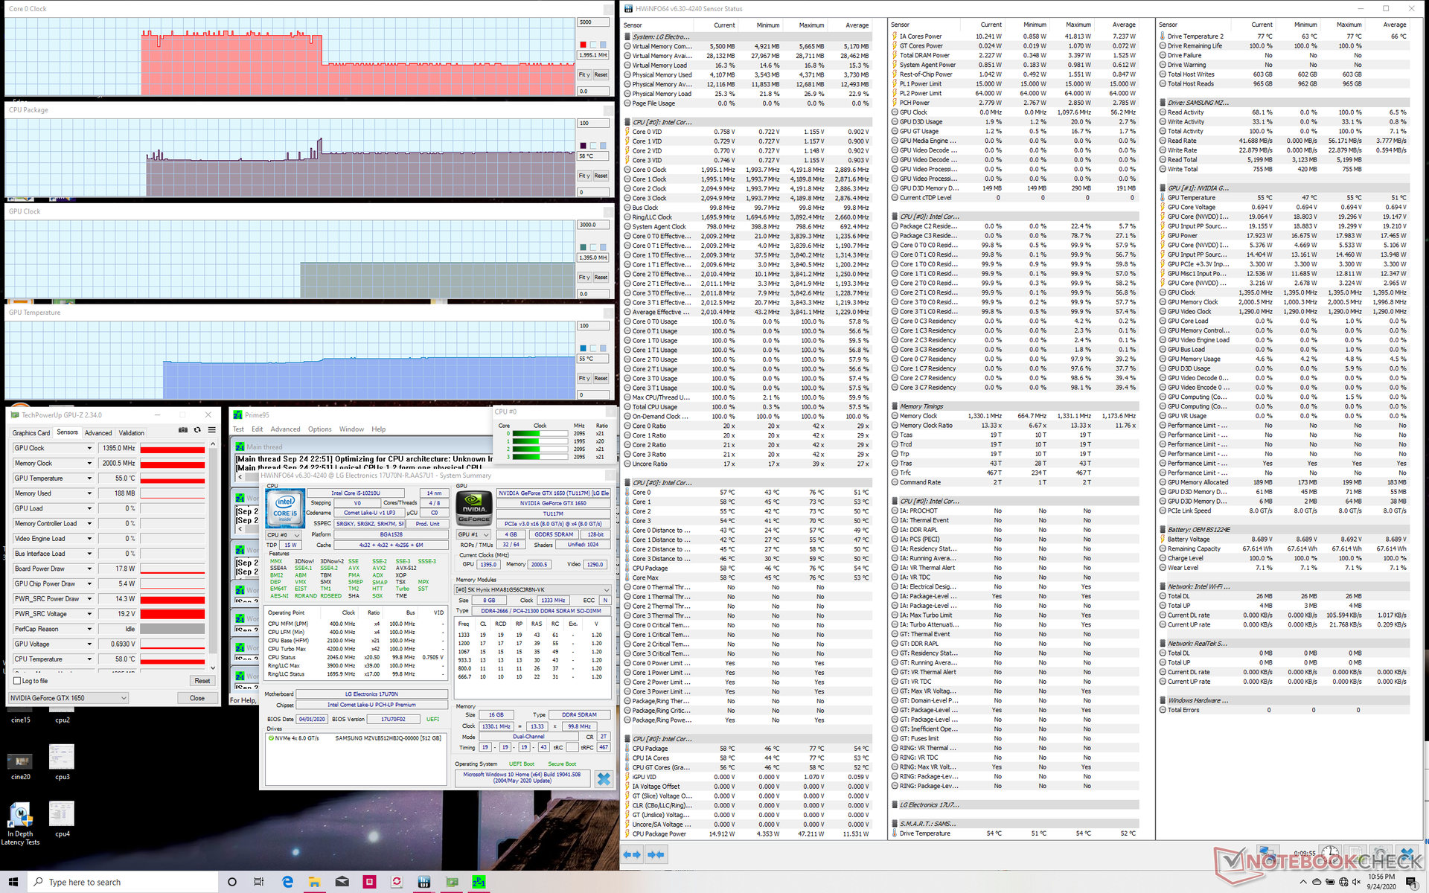Open Prime95 Test menu
Screen dimensions: 1429x893
pos(238,429)
